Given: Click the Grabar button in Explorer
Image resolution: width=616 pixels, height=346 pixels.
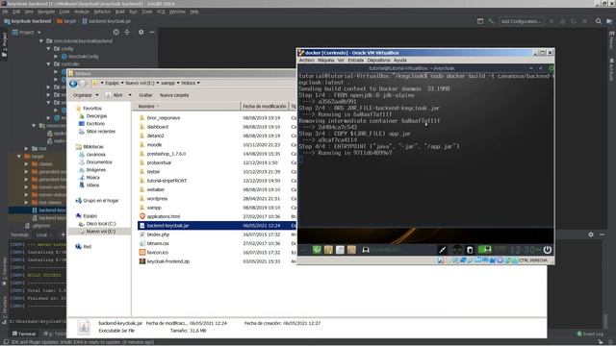Looking at the screenshot, I should pos(145,95).
